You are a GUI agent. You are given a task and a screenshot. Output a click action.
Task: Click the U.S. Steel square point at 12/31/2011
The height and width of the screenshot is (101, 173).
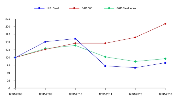pyautogui.click(x=105, y=66)
